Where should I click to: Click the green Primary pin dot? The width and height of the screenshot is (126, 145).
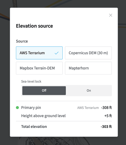click(x=17, y=108)
